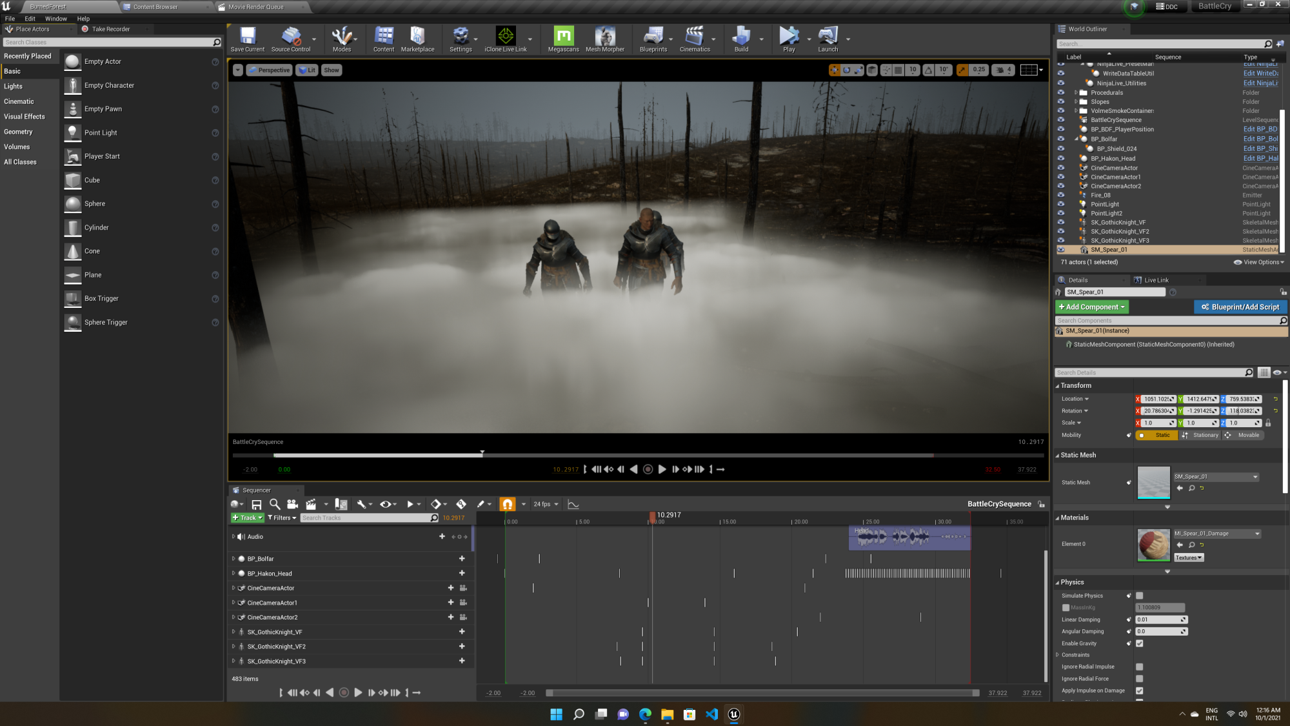Expand the SK_GothicKnight_VF2 track
The height and width of the screenshot is (726, 1290).
[x=233, y=646]
